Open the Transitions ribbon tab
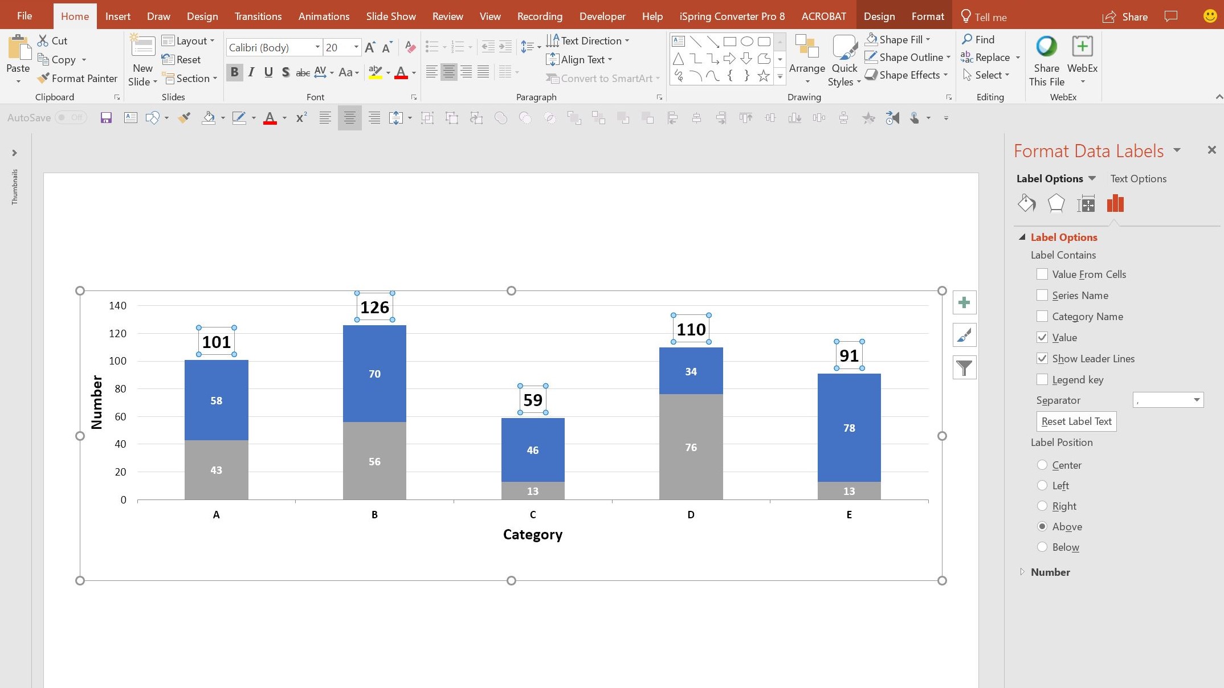 (x=258, y=16)
